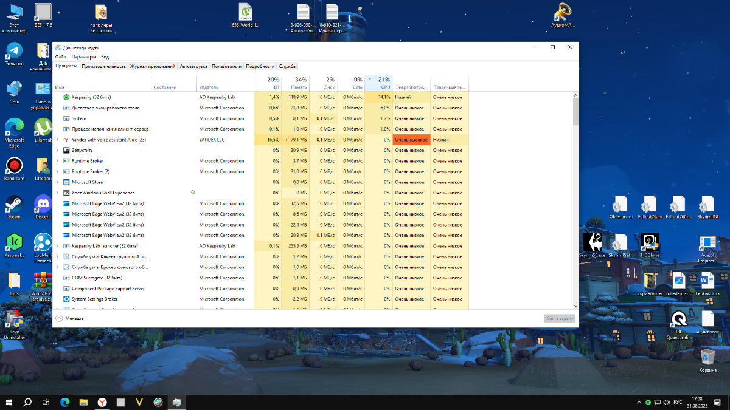
Task: Select the HDClone desktop shortcut
Action: tap(650, 245)
